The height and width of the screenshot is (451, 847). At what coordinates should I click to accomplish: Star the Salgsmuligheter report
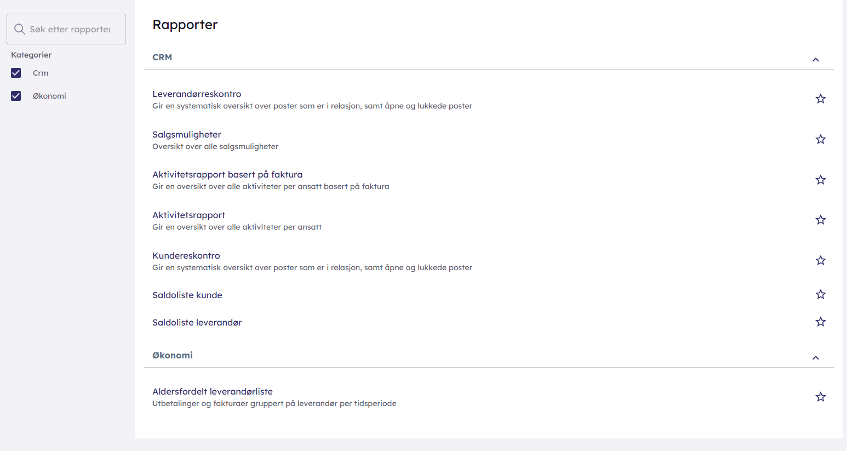(x=820, y=139)
